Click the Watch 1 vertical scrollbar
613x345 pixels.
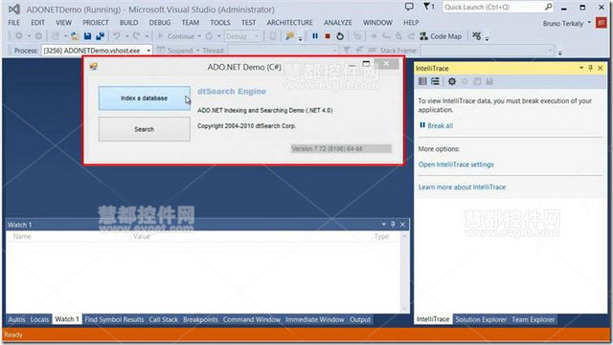[x=404, y=272]
